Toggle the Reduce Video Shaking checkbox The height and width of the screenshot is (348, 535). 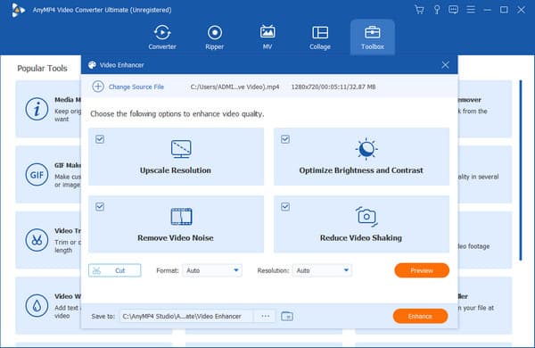(x=285, y=207)
